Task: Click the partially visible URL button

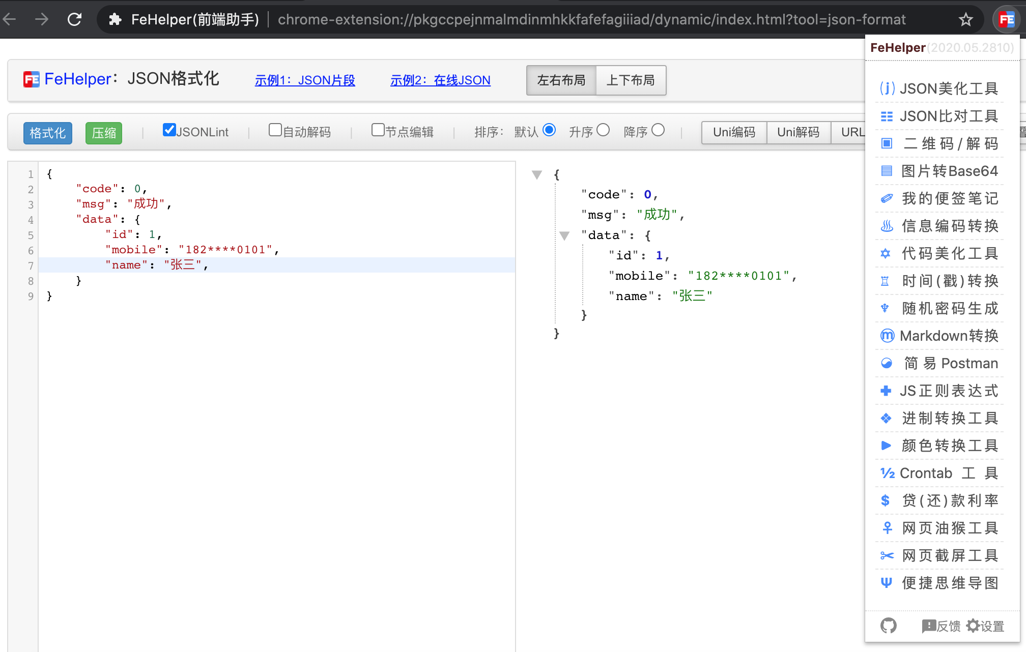Action: pos(848,132)
